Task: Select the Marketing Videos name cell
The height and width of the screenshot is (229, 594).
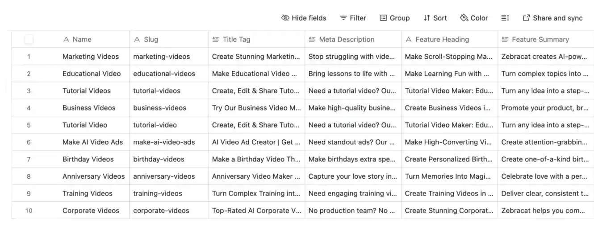Action: point(91,57)
